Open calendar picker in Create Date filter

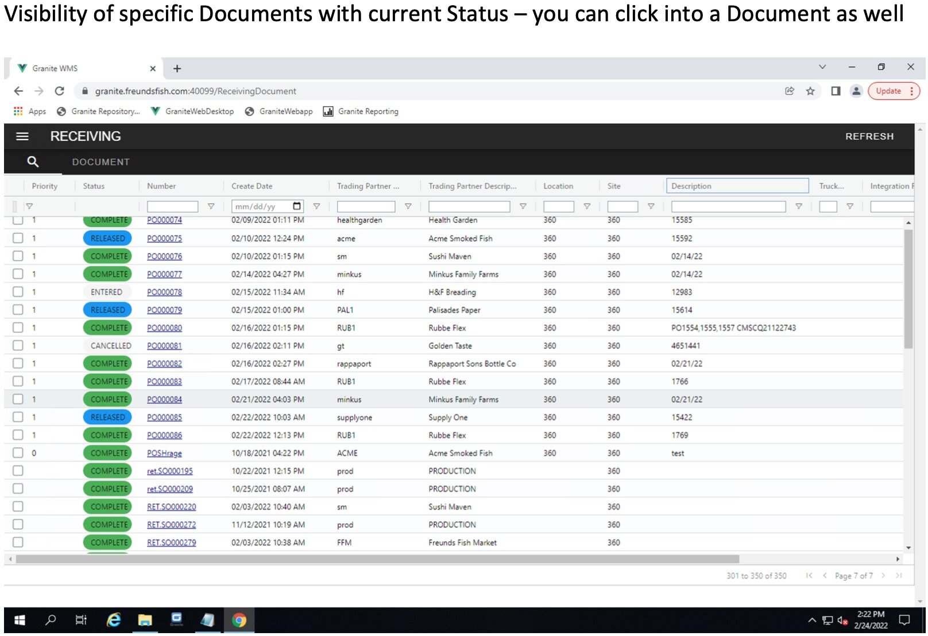click(x=297, y=207)
